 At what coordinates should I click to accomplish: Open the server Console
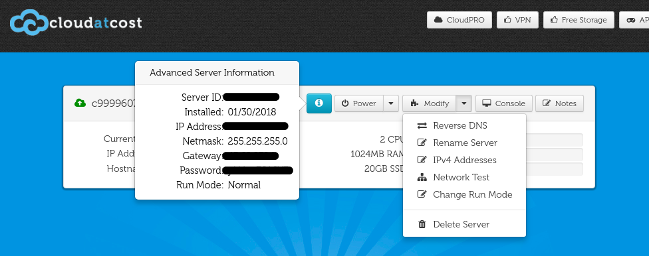tap(504, 103)
